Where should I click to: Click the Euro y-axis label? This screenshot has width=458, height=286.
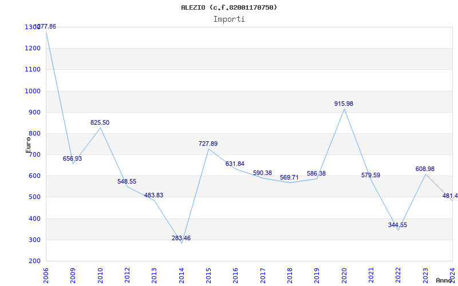[x=28, y=144]
